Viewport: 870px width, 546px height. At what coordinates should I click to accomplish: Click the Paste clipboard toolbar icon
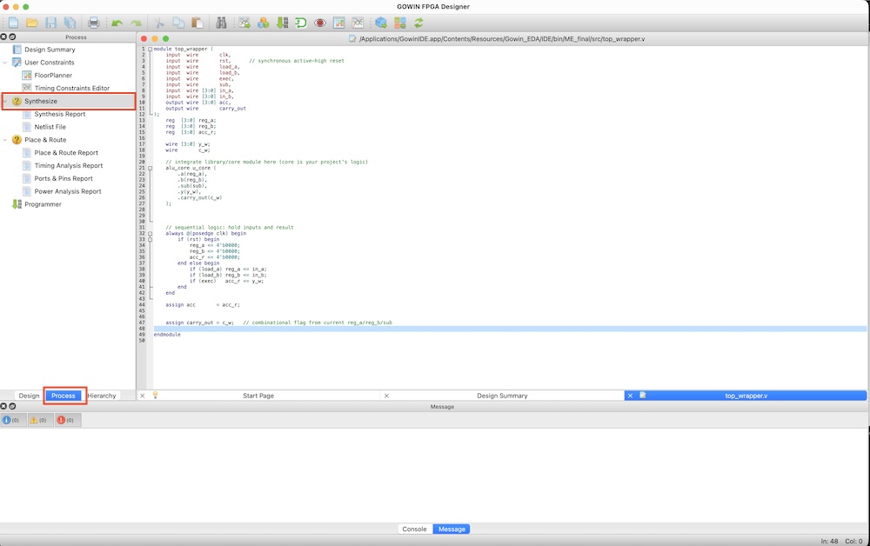pos(197,23)
